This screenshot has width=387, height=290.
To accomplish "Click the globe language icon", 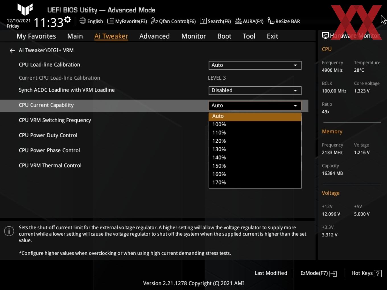I will (83, 21).
